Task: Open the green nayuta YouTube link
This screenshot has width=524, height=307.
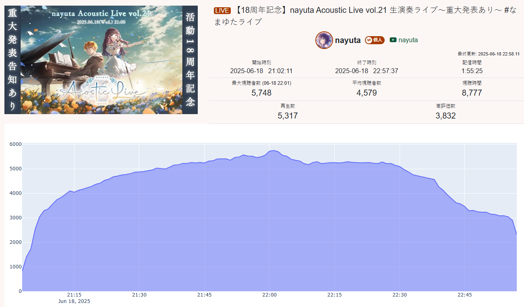Action: (408, 40)
